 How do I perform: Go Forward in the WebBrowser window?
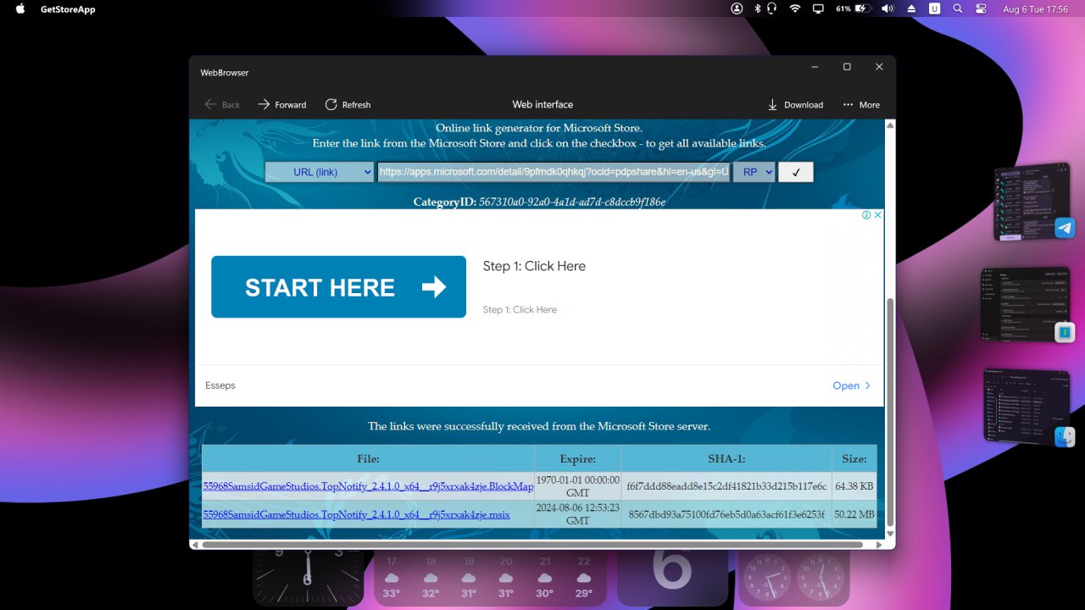click(282, 104)
